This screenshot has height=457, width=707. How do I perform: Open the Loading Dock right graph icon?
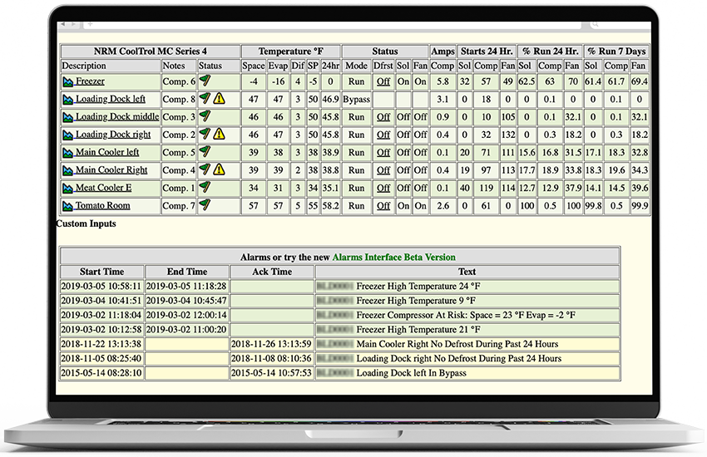coord(67,135)
